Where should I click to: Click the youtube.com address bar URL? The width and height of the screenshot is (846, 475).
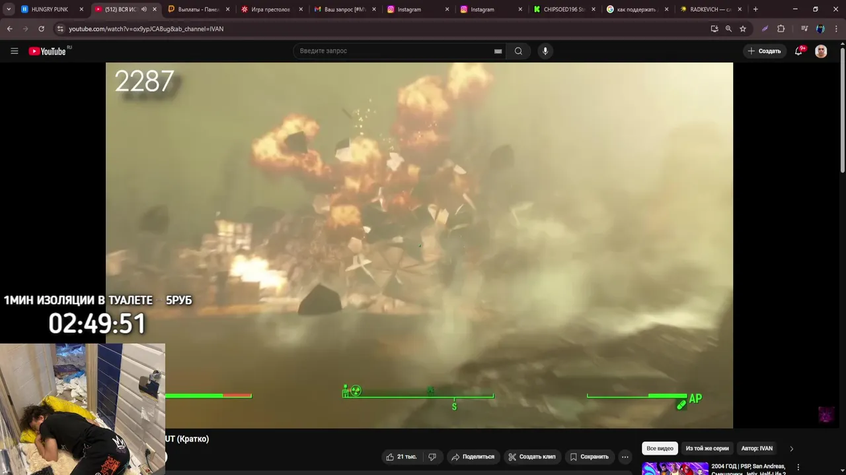point(146,29)
